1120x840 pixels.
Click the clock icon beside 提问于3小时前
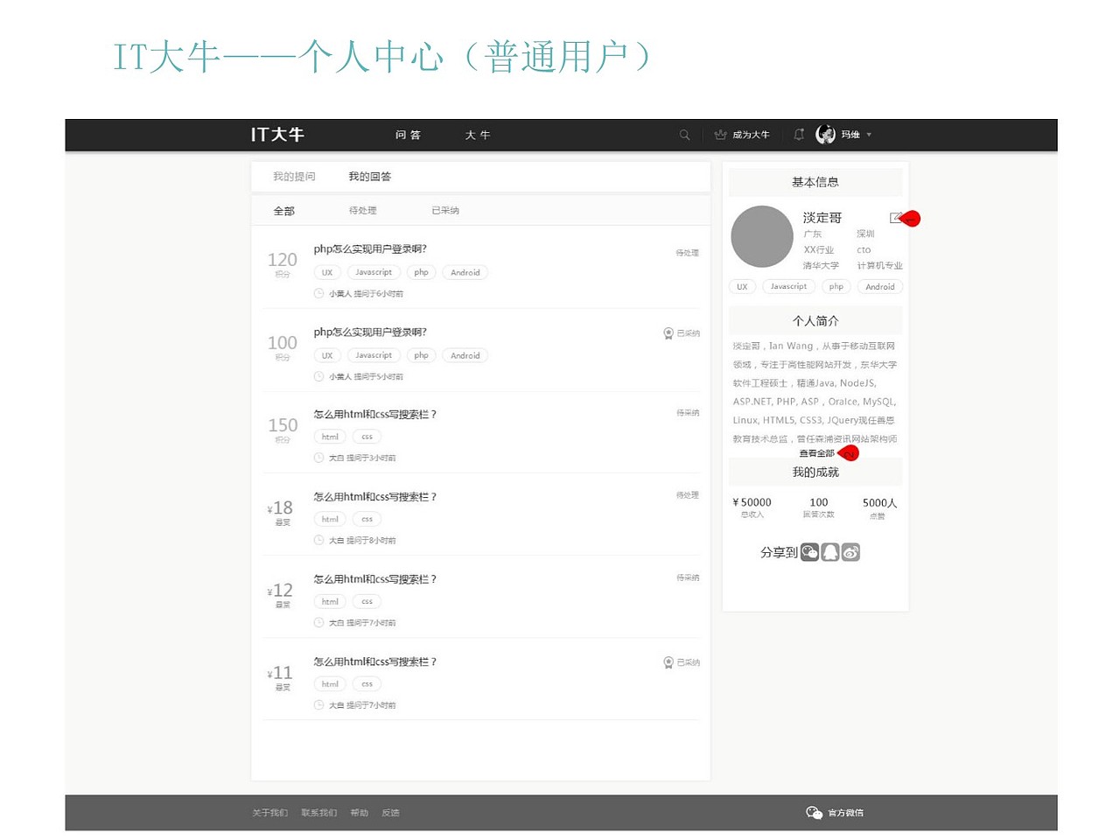coord(318,458)
